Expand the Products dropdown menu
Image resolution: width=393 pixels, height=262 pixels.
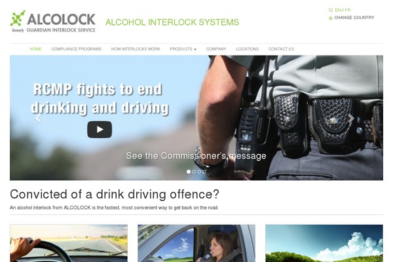pos(183,49)
